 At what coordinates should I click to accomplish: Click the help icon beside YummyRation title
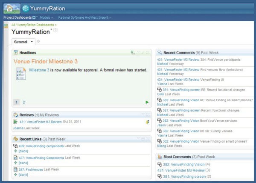55,30
